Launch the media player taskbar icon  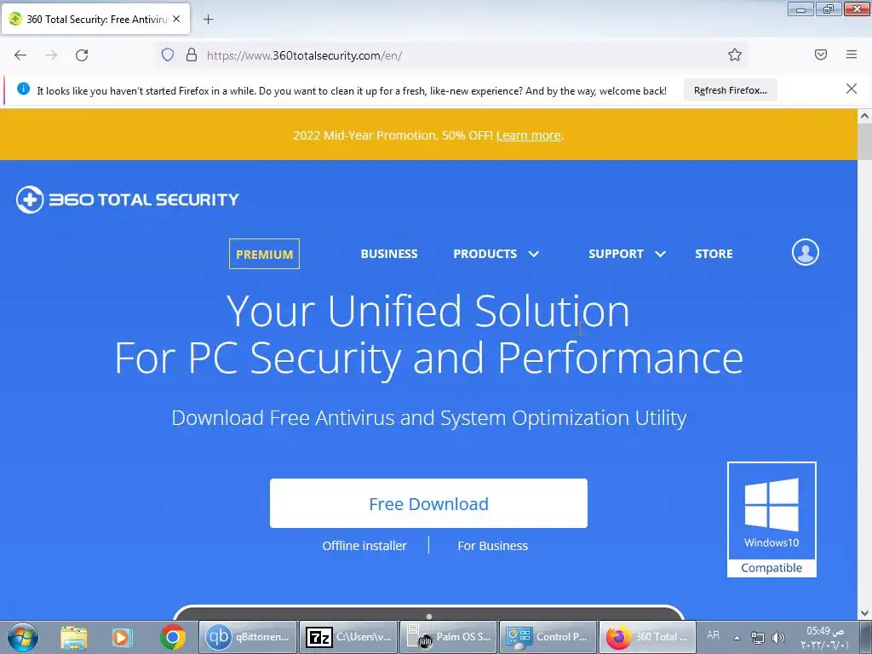pyautogui.click(x=123, y=637)
